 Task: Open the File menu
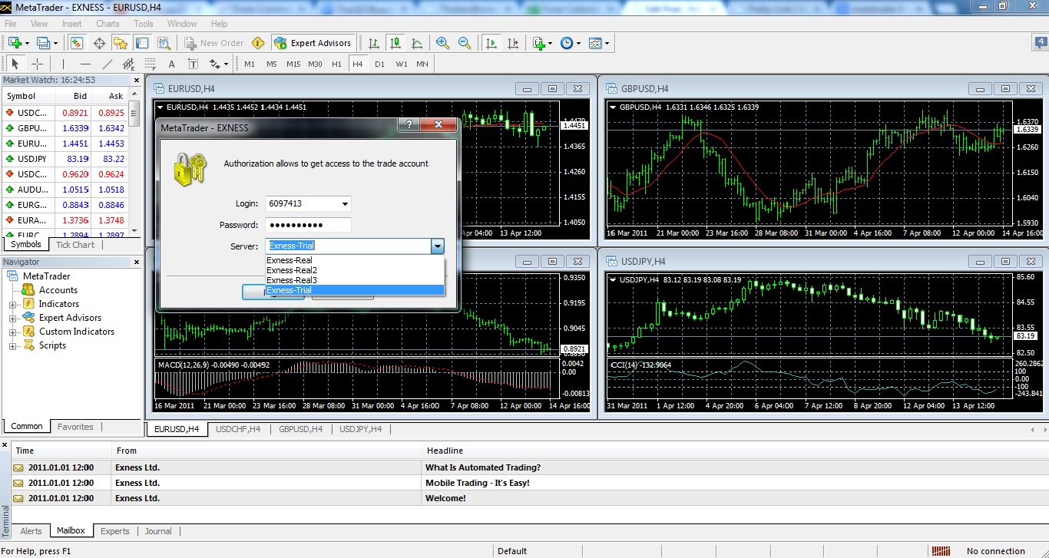click(x=11, y=24)
